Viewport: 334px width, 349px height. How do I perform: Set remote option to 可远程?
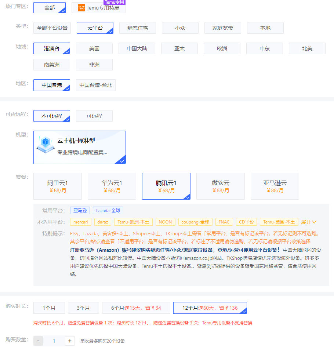tap(94, 116)
